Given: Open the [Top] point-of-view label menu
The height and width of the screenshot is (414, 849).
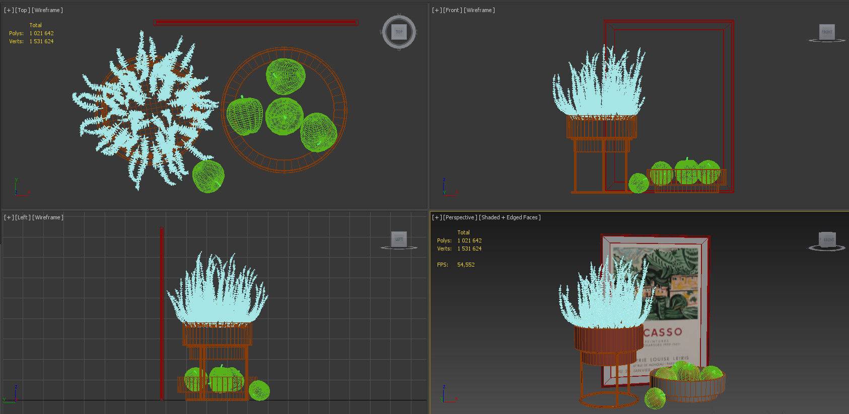Looking at the screenshot, I should point(23,10).
